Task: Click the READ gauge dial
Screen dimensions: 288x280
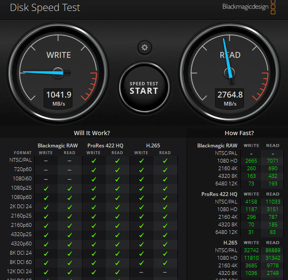Action: [x=229, y=73]
